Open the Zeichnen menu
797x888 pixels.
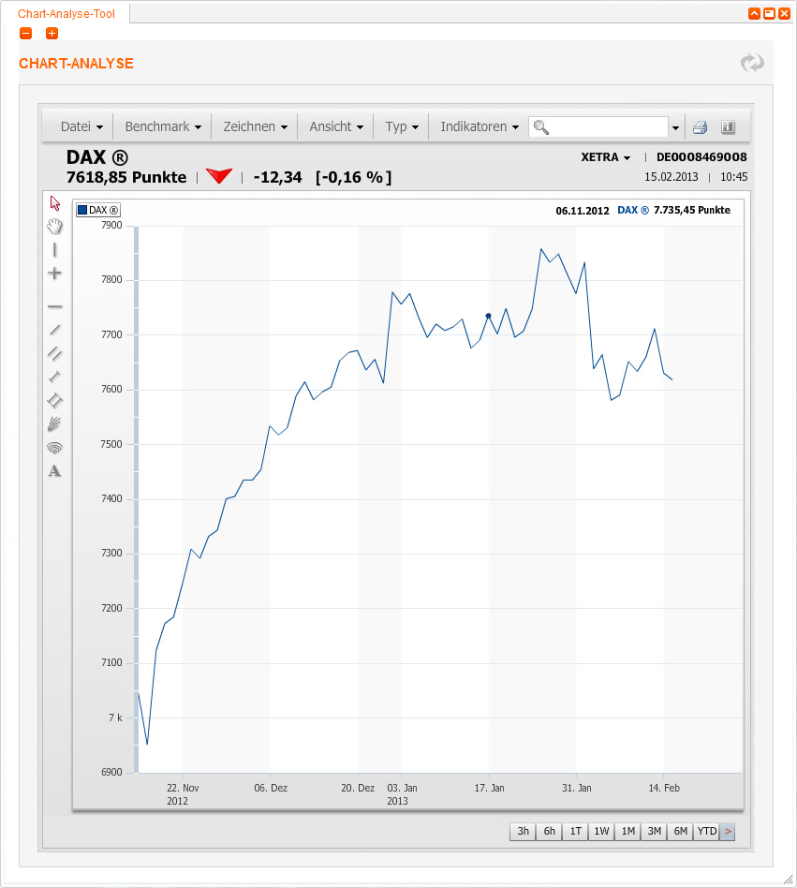point(256,126)
